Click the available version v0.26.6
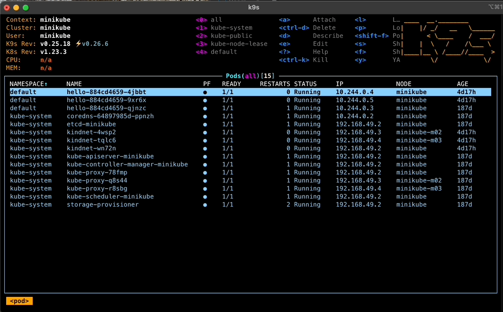503x312 pixels. pos(95,43)
